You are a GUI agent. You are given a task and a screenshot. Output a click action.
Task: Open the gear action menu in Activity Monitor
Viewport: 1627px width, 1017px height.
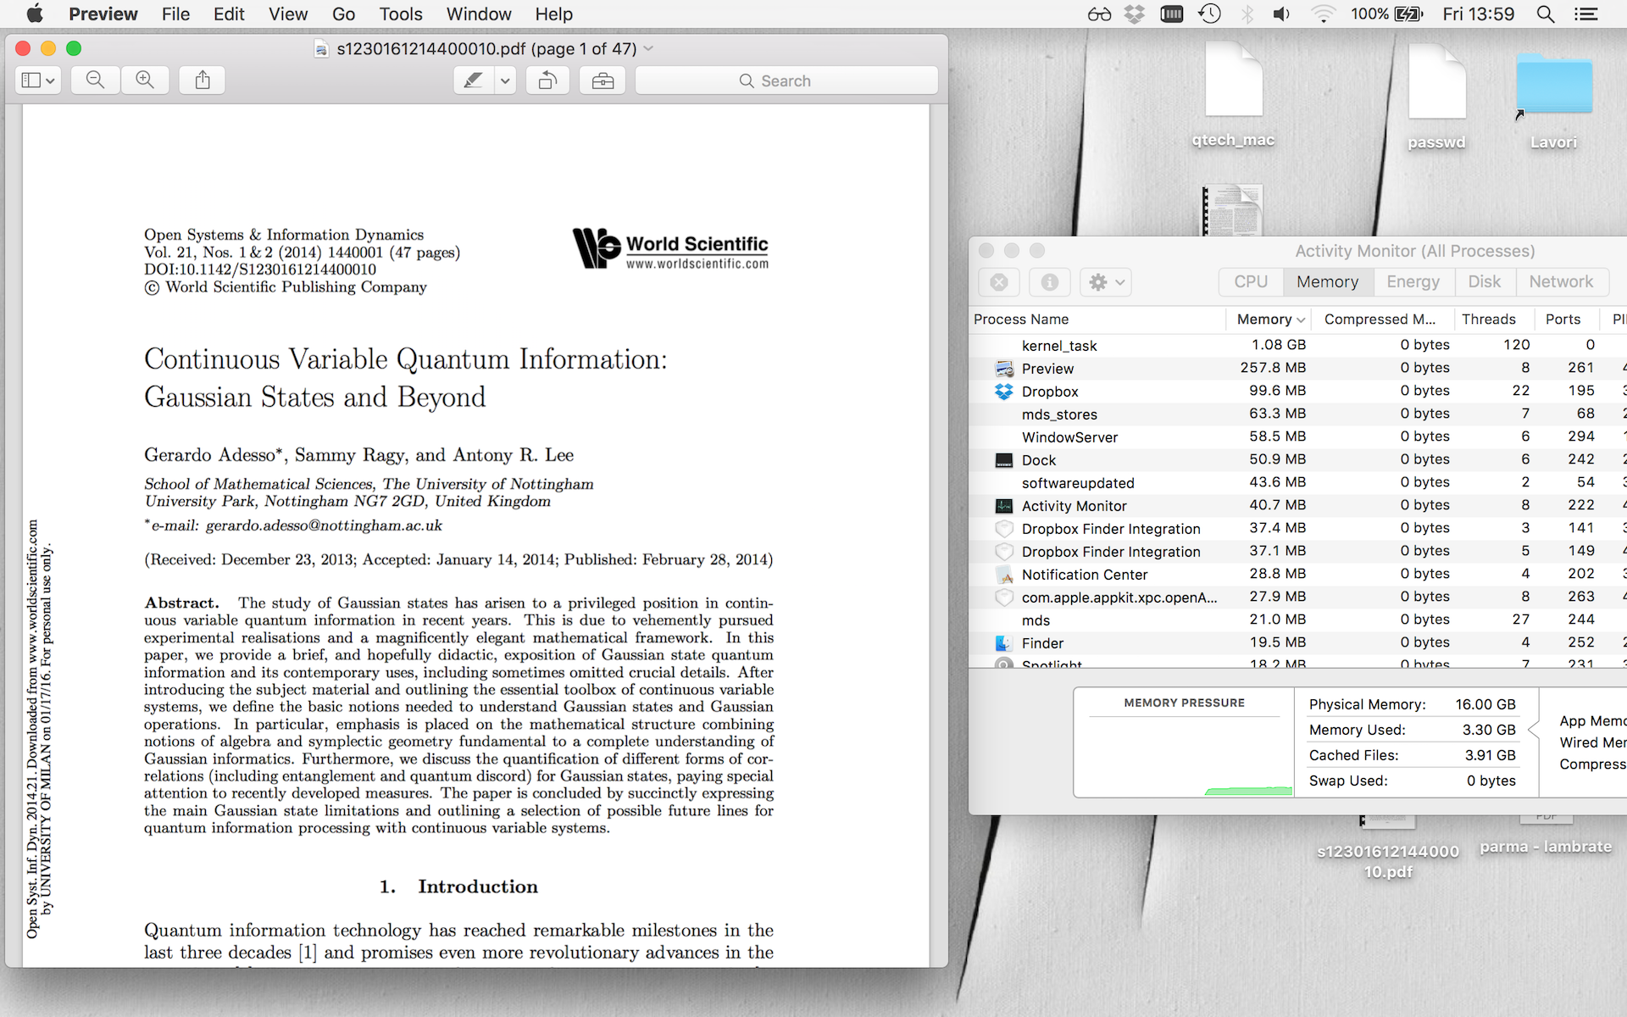point(1106,282)
